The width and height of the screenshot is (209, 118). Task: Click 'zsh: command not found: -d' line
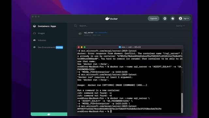(x=94, y=96)
